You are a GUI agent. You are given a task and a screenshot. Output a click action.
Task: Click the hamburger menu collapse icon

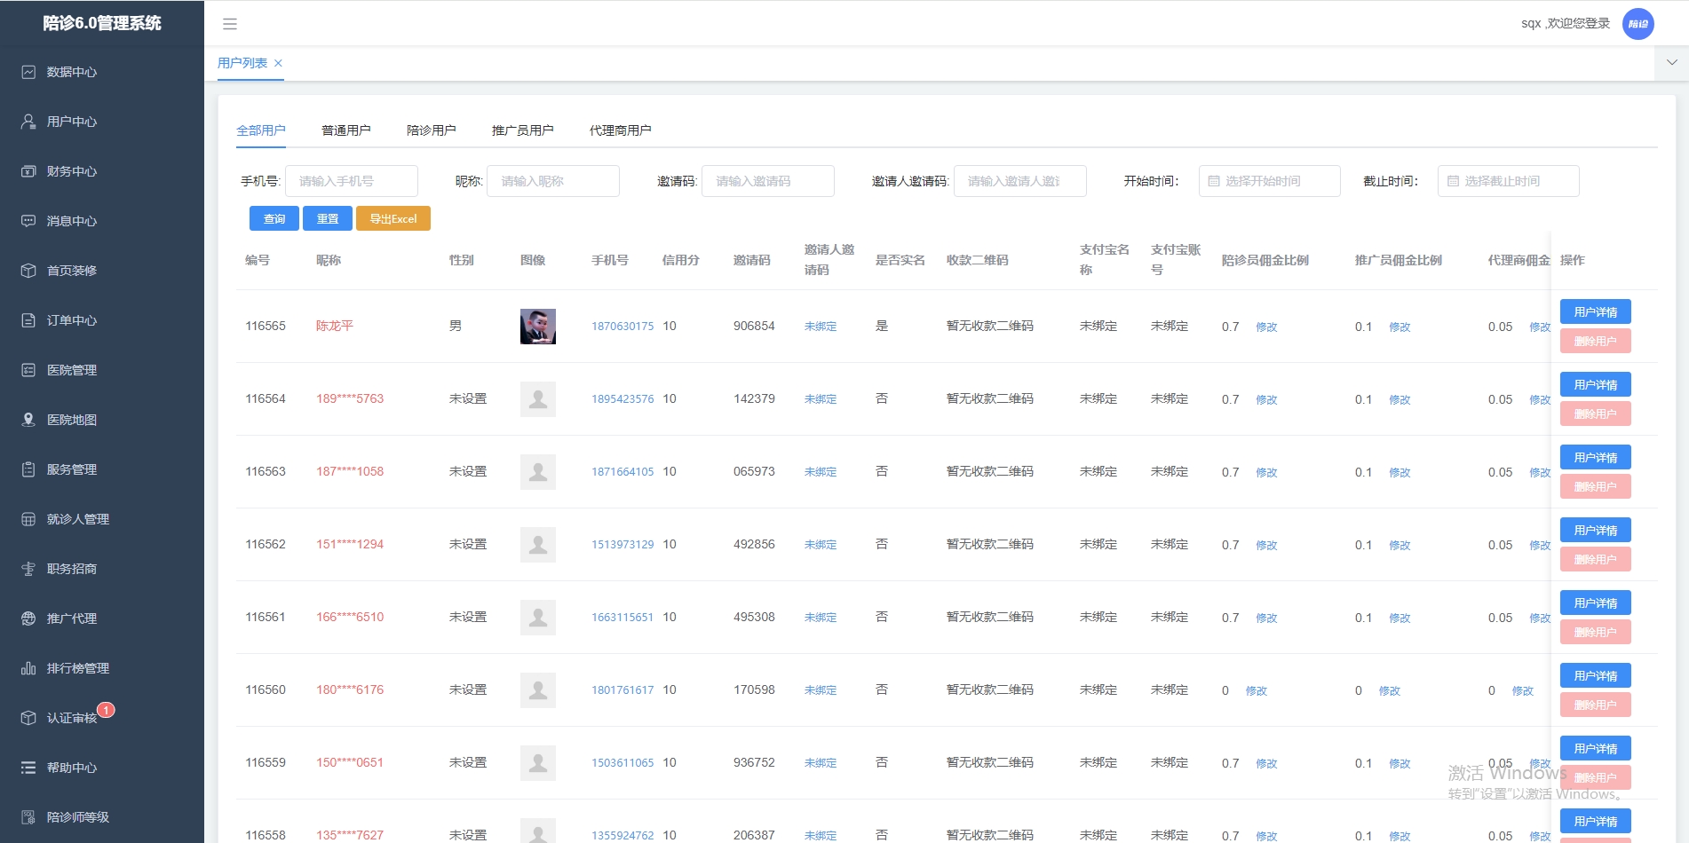click(230, 24)
